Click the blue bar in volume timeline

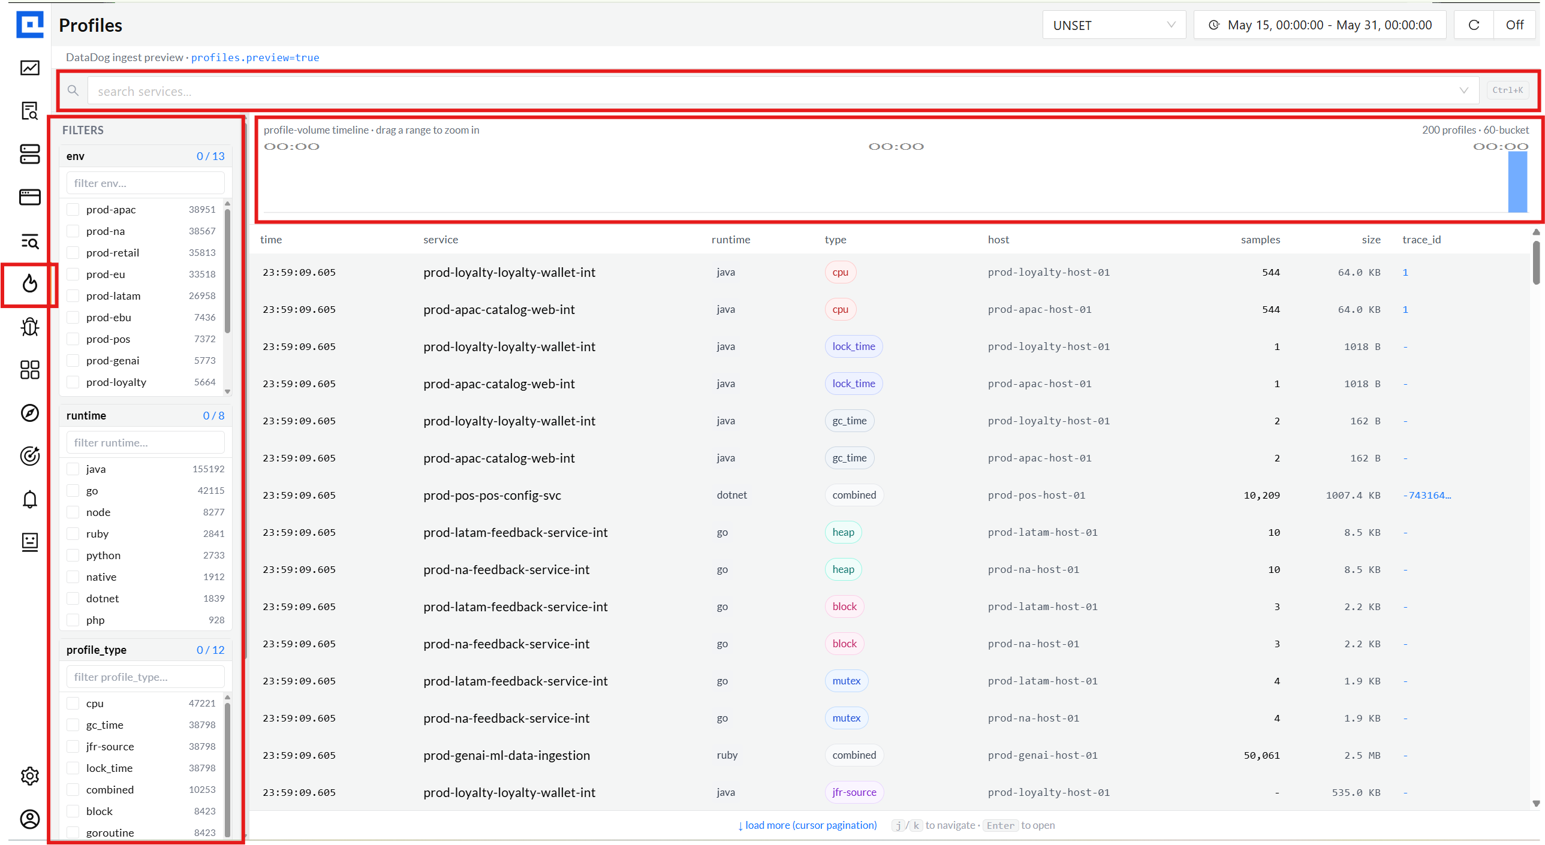coord(1517,182)
